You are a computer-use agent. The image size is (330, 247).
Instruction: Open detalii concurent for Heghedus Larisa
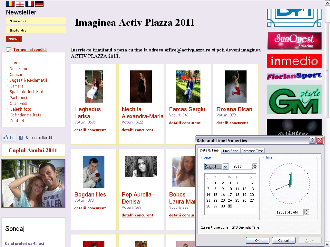click(90, 130)
